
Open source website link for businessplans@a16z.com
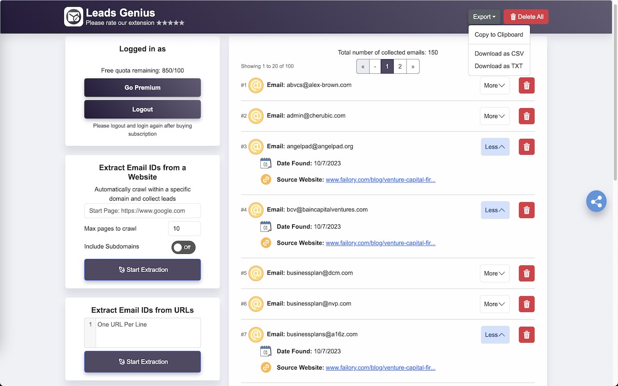(x=380, y=368)
